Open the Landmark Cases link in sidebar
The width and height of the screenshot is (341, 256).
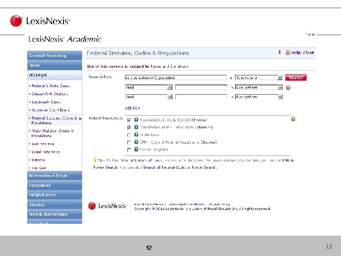(46, 102)
